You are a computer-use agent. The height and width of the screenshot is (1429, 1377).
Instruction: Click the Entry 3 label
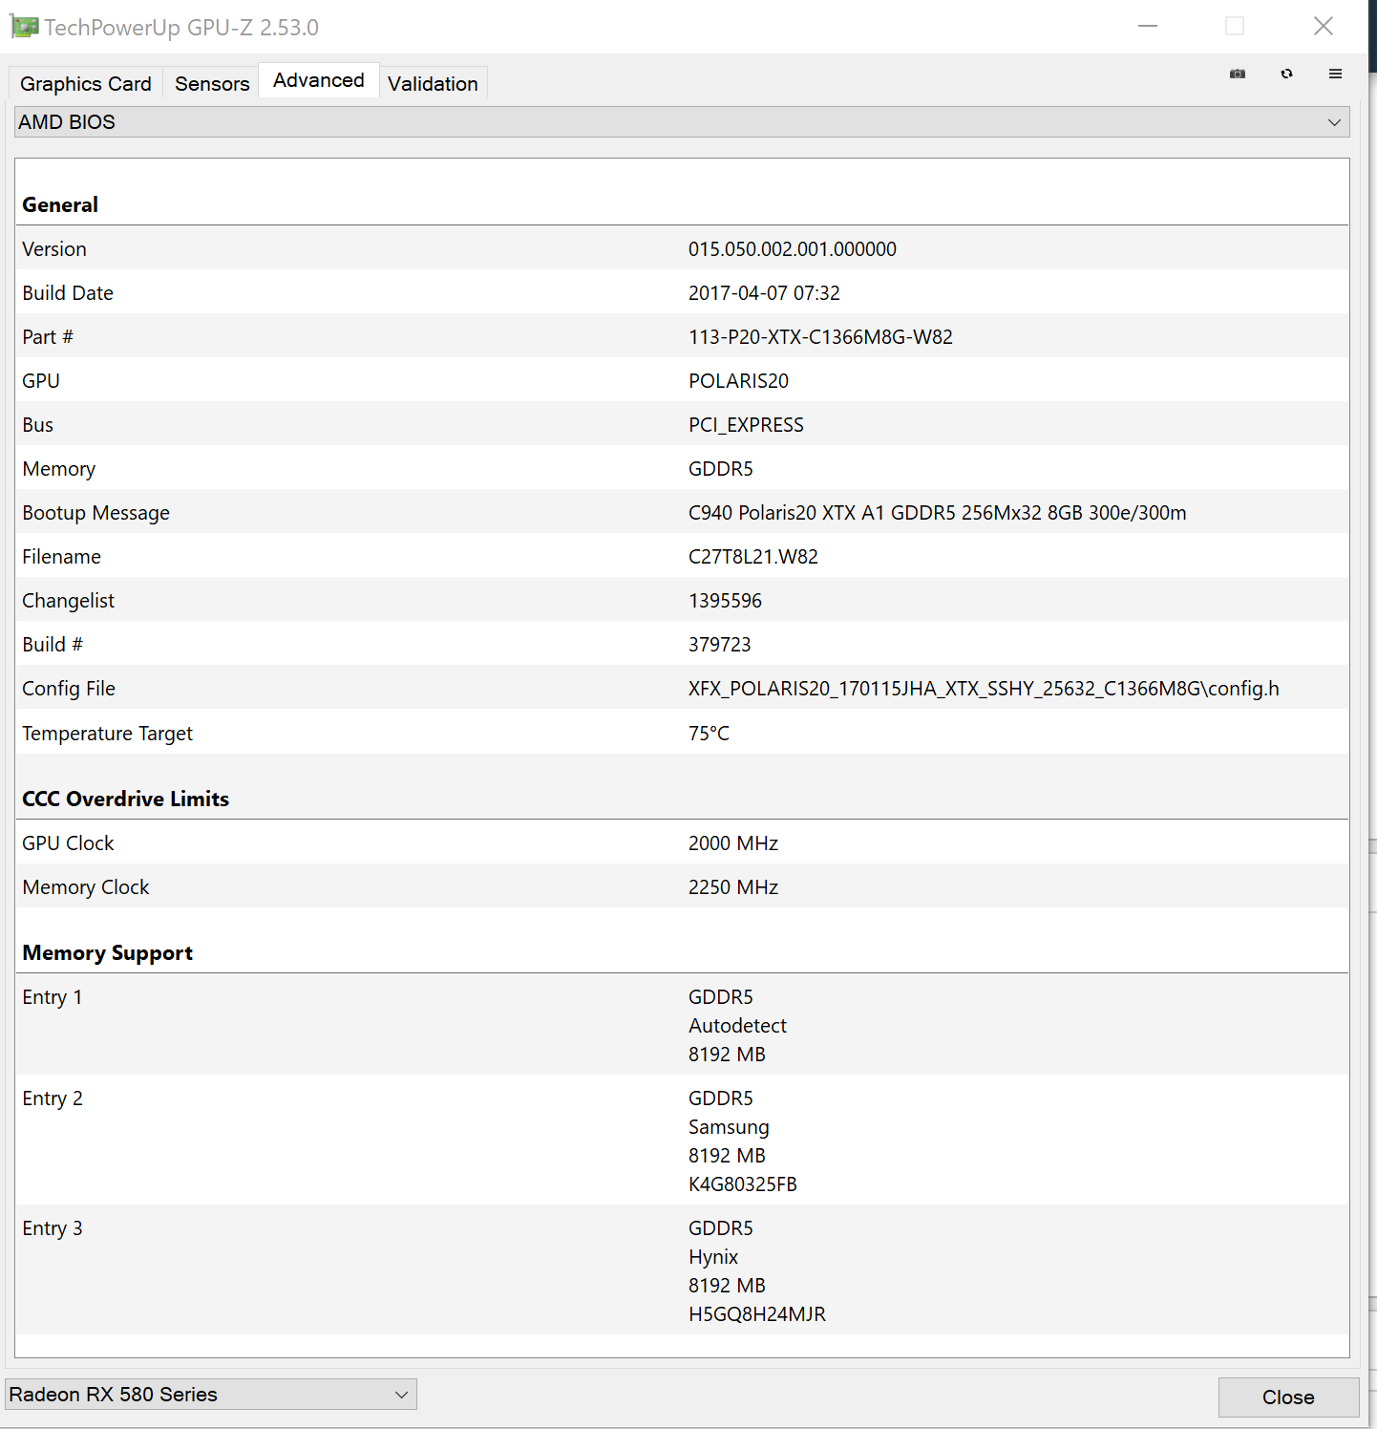tap(53, 1228)
